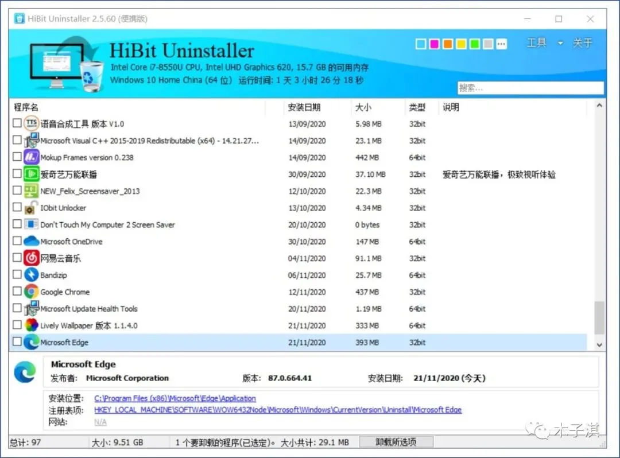This screenshot has height=458, width=620.
Task: Click the Mokup Frames purple icon
Action: [x=31, y=157]
